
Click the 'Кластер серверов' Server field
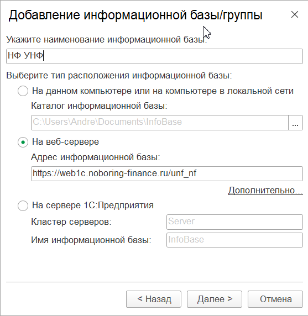pyautogui.click(x=234, y=222)
